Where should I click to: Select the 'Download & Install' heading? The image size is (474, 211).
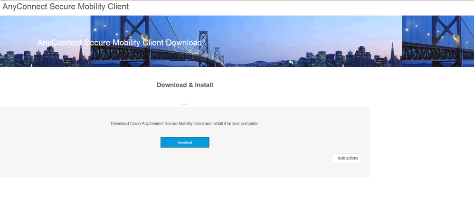pyautogui.click(x=185, y=85)
